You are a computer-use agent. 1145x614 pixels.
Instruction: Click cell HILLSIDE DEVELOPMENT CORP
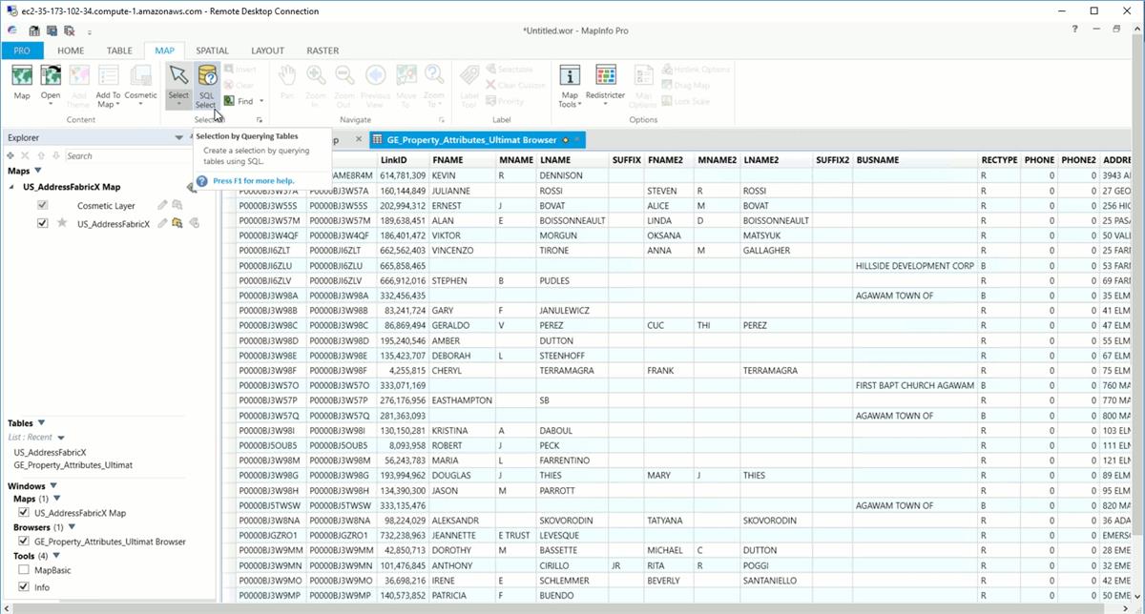click(915, 266)
